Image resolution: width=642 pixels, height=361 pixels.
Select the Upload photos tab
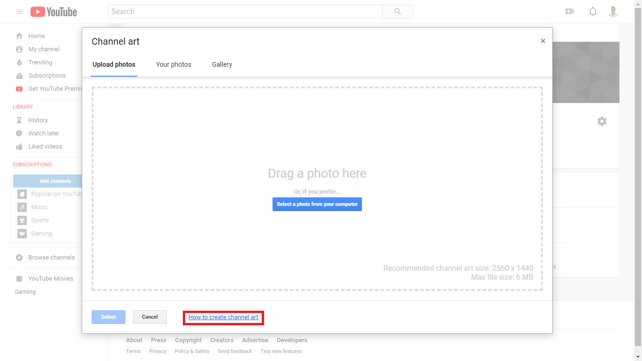(x=114, y=64)
